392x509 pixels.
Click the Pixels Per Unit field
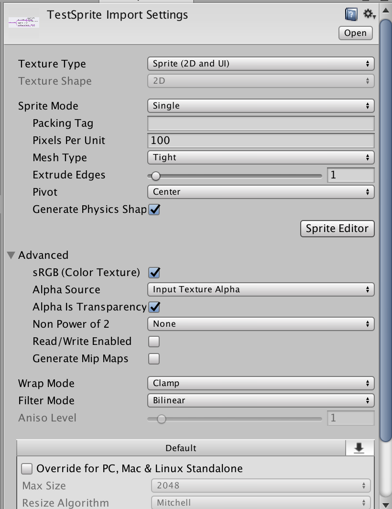(261, 141)
